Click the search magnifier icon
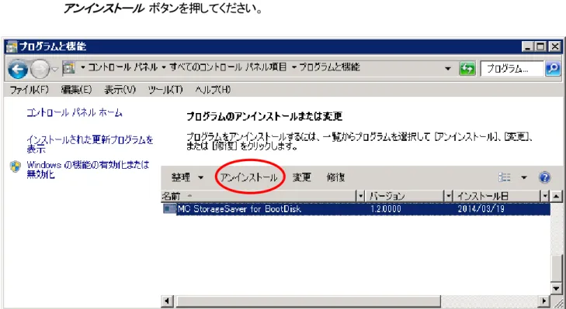The width and height of the screenshot is (566, 309). click(x=552, y=68)
